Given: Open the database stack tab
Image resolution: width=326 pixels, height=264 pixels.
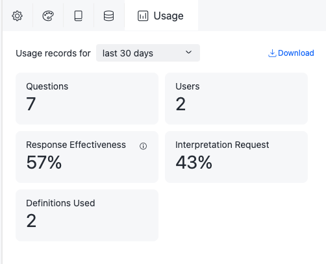Looking at the screenshot, I should pyautogui.click(x=108, y=16).
